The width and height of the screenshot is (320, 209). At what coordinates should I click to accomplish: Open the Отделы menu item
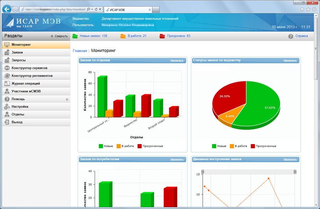click(36, 114)
